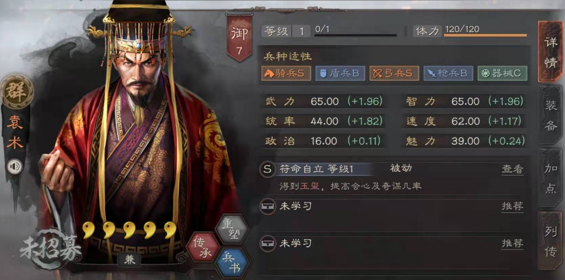This screenshot has height=280, width=565.
Task: Click the 器械C troop aptitude badge
Action: pos(503,73)
